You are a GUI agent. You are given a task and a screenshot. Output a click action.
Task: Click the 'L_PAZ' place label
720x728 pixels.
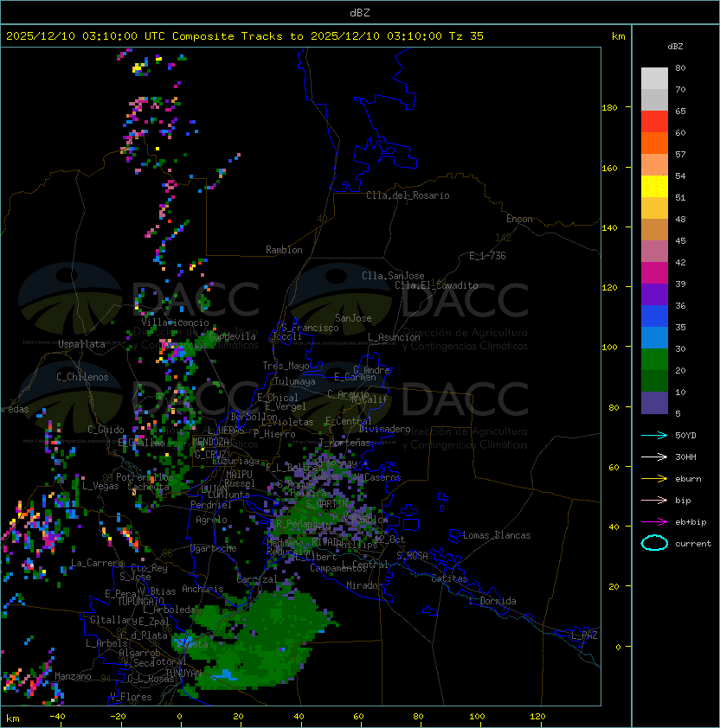(584, 635)
